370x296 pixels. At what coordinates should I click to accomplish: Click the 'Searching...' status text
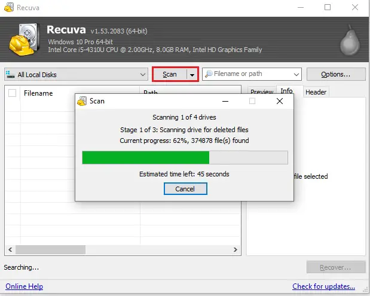pyautogui.click(x=22, y=267)
